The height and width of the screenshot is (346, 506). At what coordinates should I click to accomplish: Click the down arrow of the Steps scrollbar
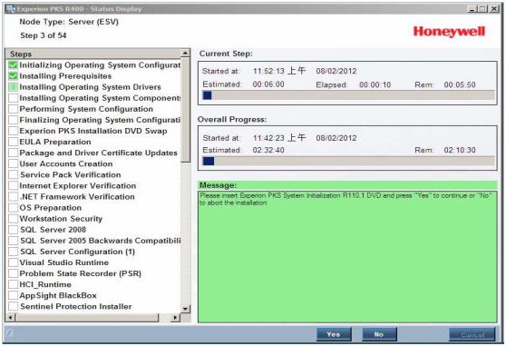pyautogui.click(x=185, y=309)
